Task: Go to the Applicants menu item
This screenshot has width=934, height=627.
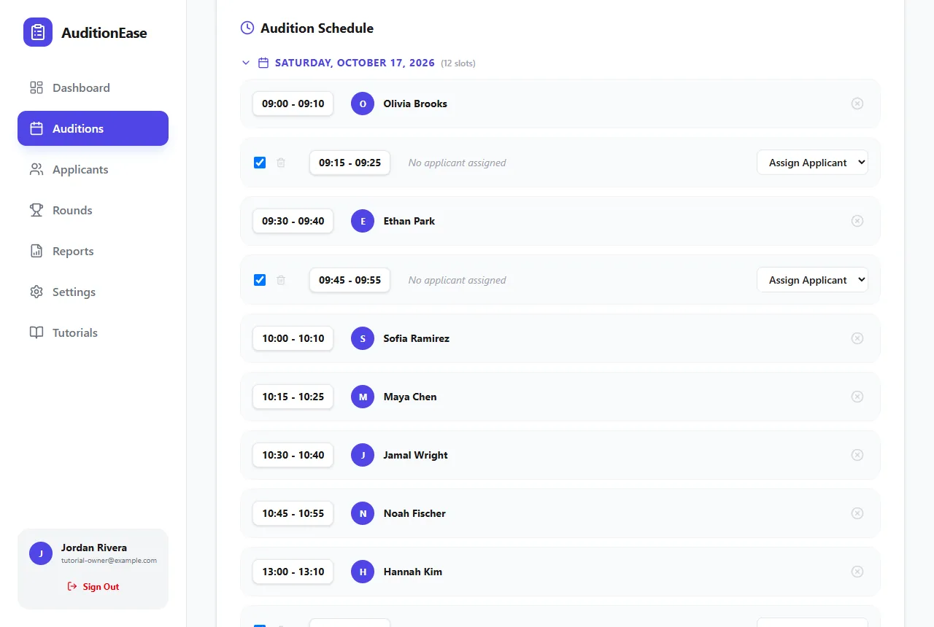Action: 93,169
